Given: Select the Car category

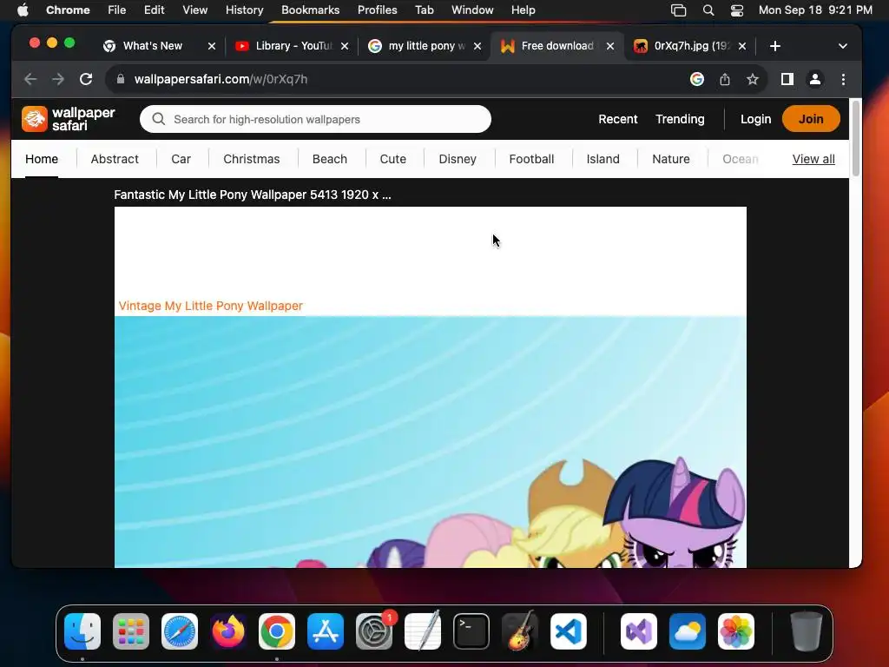Looking at the screenshot, I should pyautogui.click(x=181, y=160).
